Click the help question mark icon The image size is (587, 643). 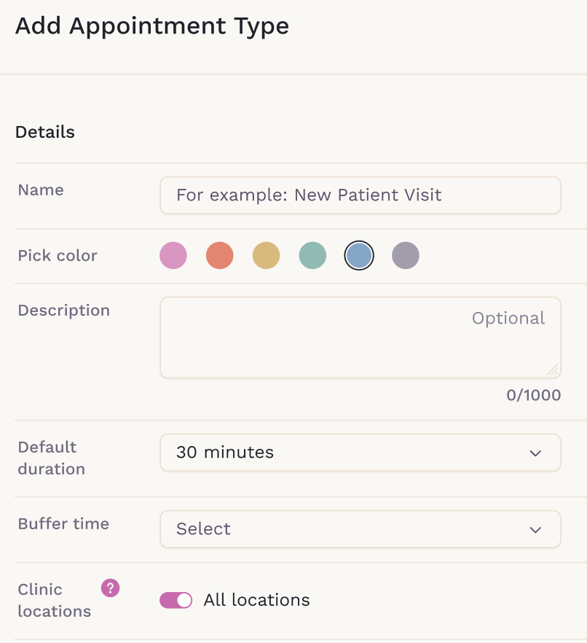click(x=110, y=588)
